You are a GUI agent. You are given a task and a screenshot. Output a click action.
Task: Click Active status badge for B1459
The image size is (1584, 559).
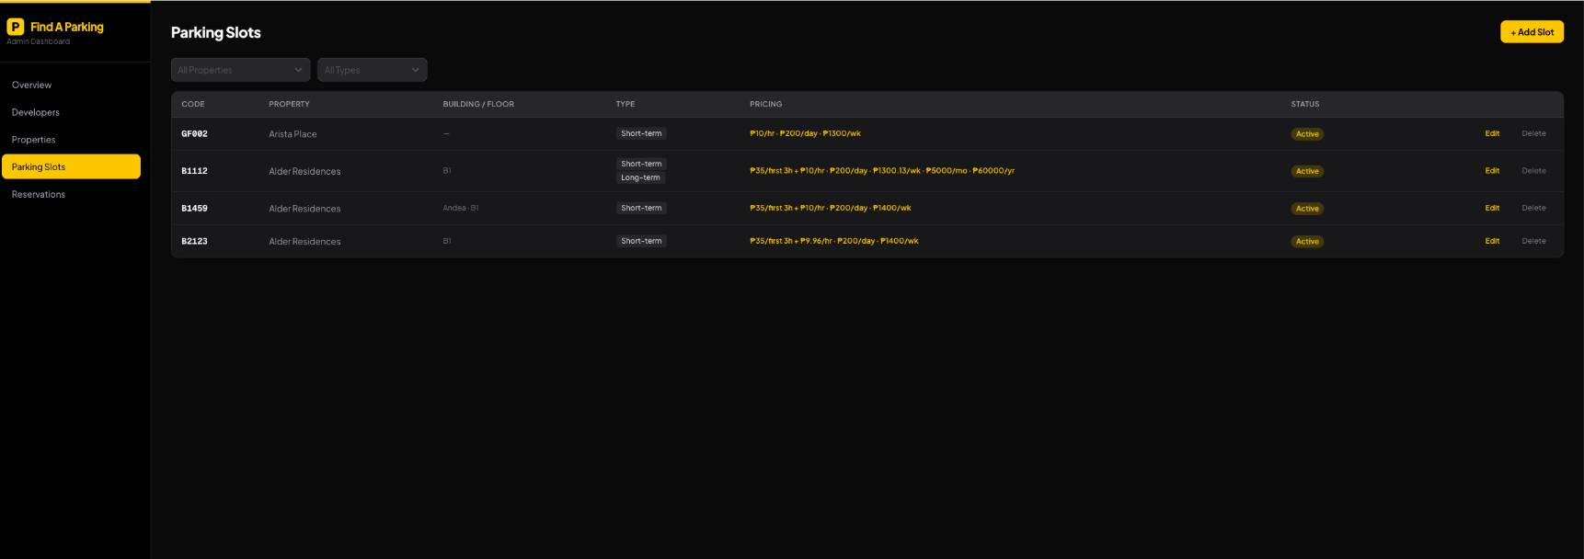1307,209
